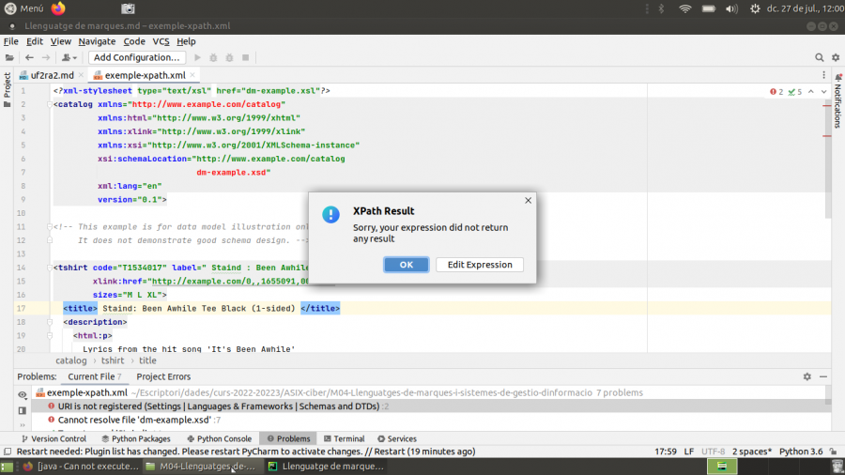Viewport: 845px width, 475px height.
Task: Open the Notifications side panel
Action: (838, 100)
